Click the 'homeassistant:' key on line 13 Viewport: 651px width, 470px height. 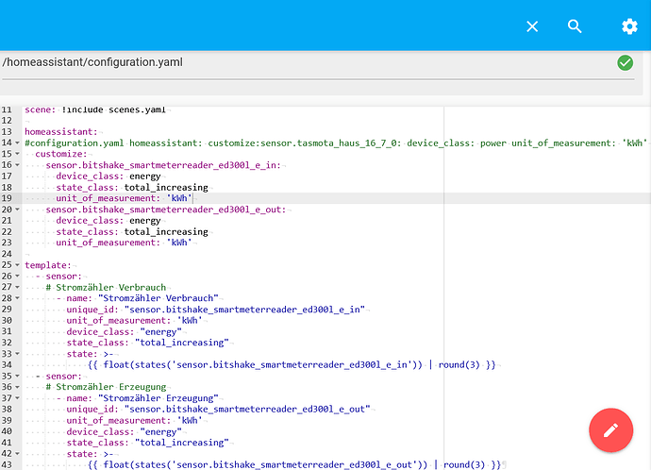pyautogui.click(x=61, y=131)
